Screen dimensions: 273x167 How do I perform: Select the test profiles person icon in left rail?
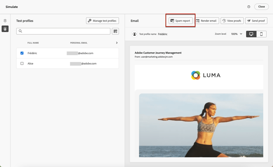[5, 29]
